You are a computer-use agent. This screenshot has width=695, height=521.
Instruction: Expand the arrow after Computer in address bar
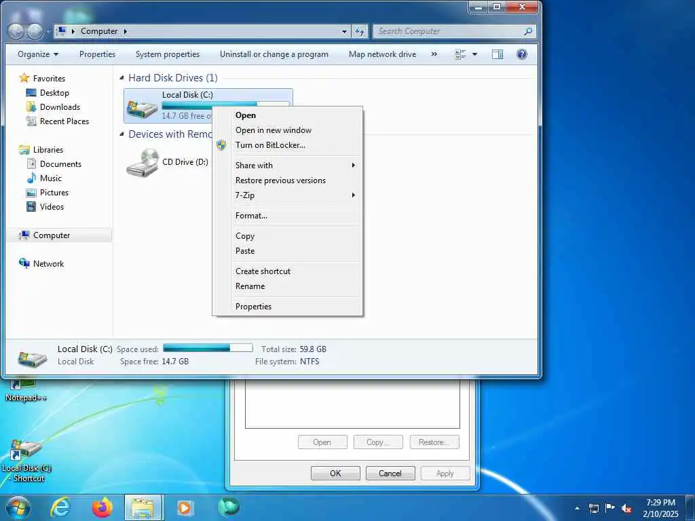(126, 31)
